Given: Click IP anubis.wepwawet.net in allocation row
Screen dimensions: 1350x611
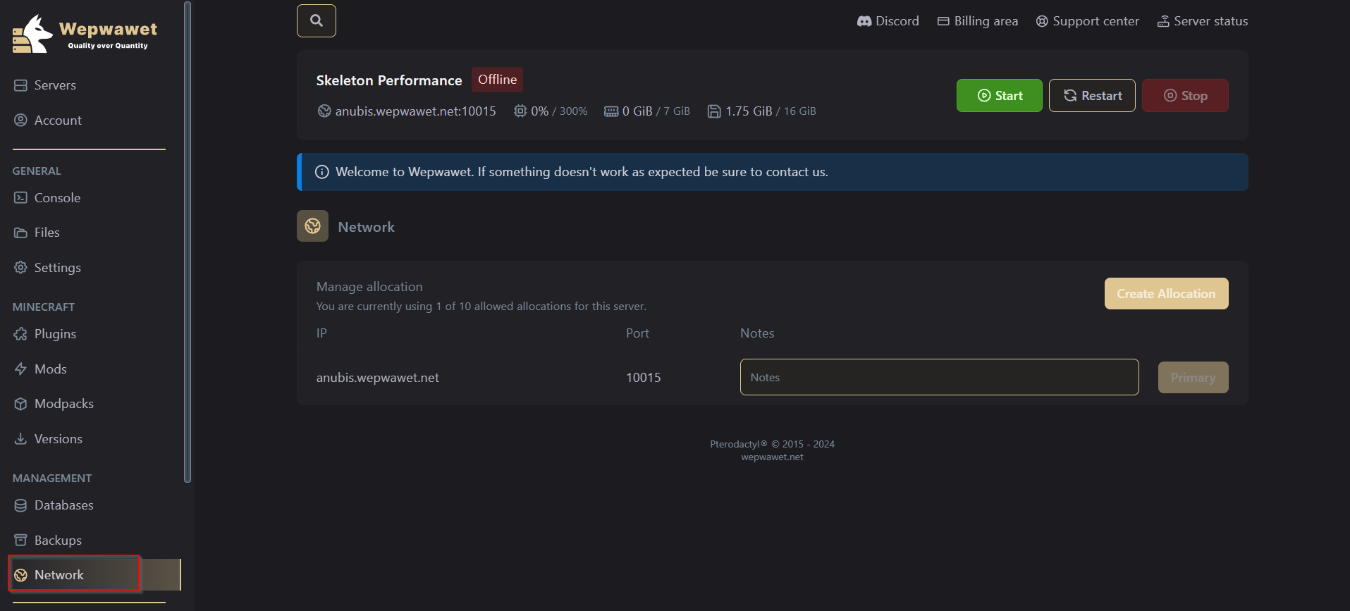Looking at the screenshot, I should tap(378, 378).
